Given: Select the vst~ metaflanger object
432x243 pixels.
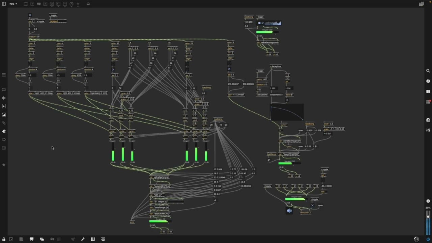Looking at the screenshot, I should [160, 208].
